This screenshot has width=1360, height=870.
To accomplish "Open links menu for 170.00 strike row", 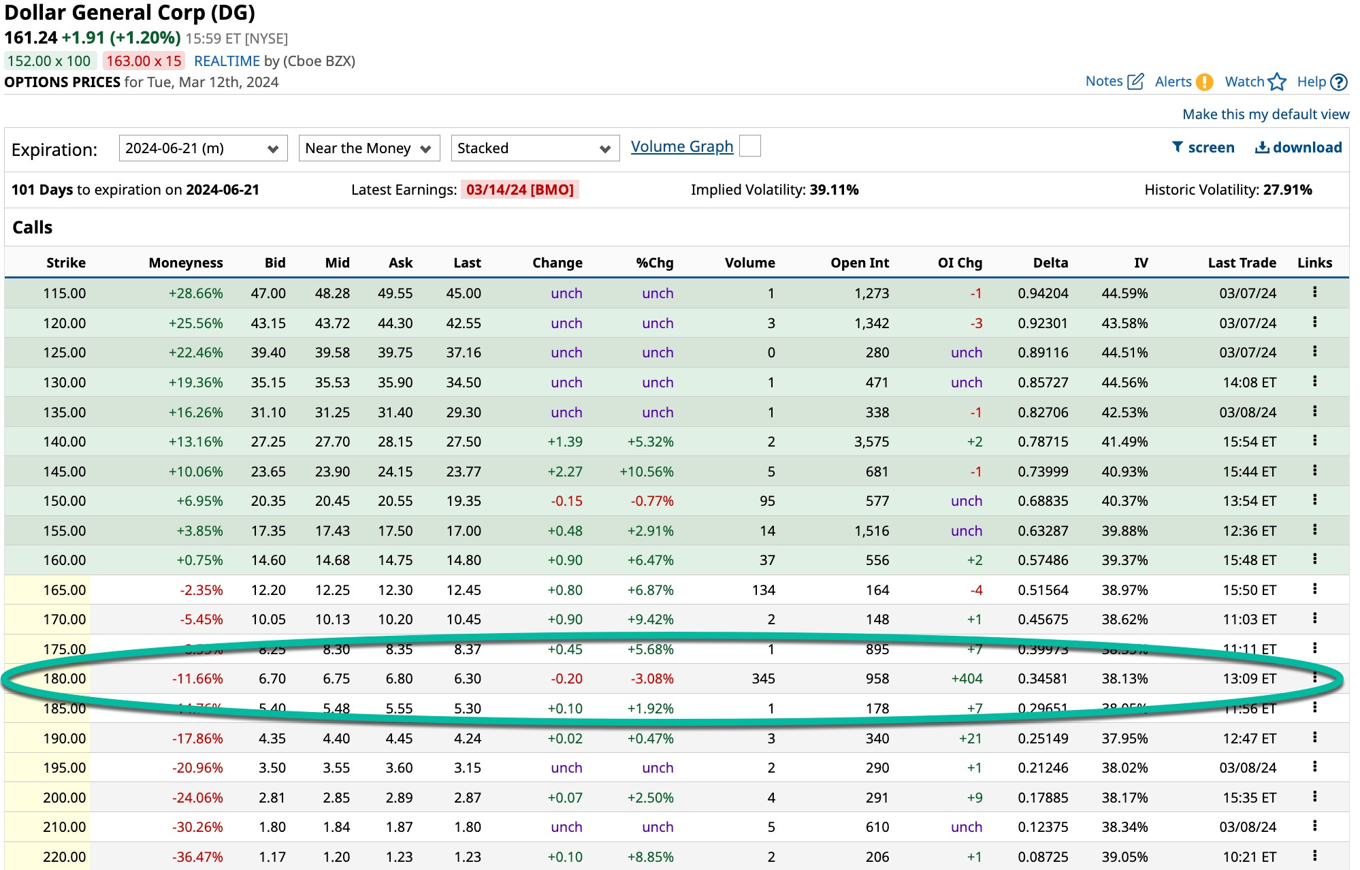I will tap(1314, 618).
